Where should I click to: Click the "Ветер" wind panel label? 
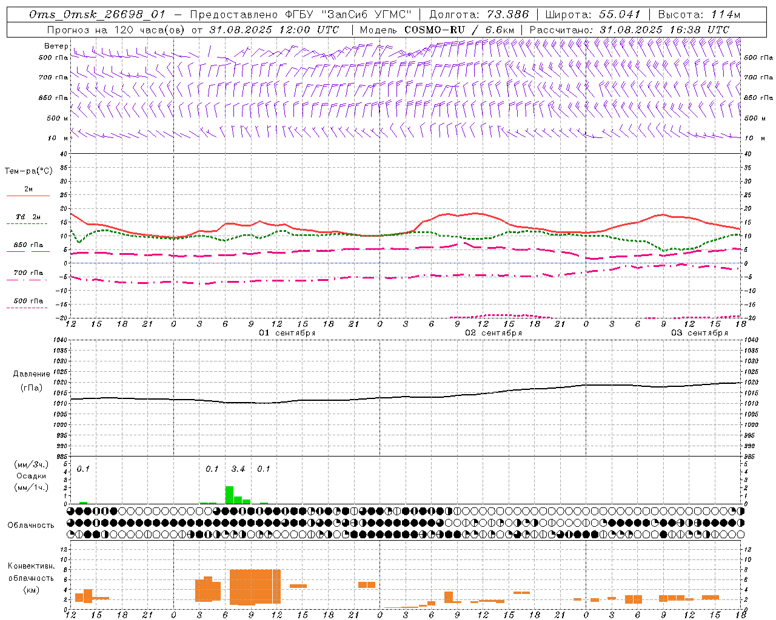pyautogui.click(x=56, y=46)
